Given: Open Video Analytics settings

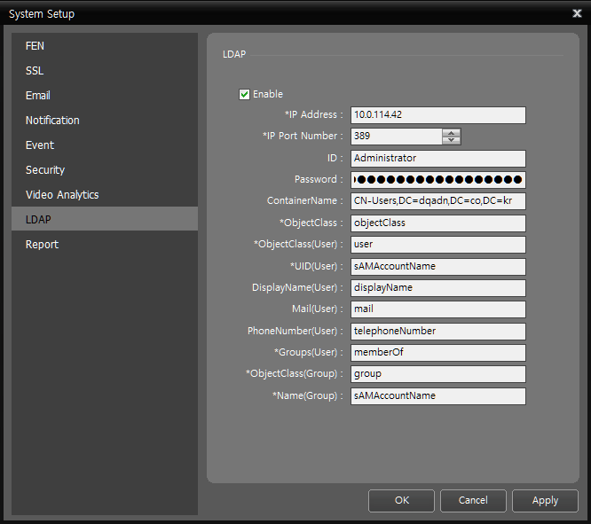Looking at the screenshot, I should coord(105,195).
